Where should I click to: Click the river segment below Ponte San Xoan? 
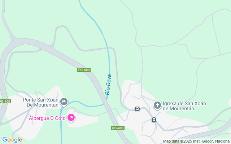tap(61, 126)
